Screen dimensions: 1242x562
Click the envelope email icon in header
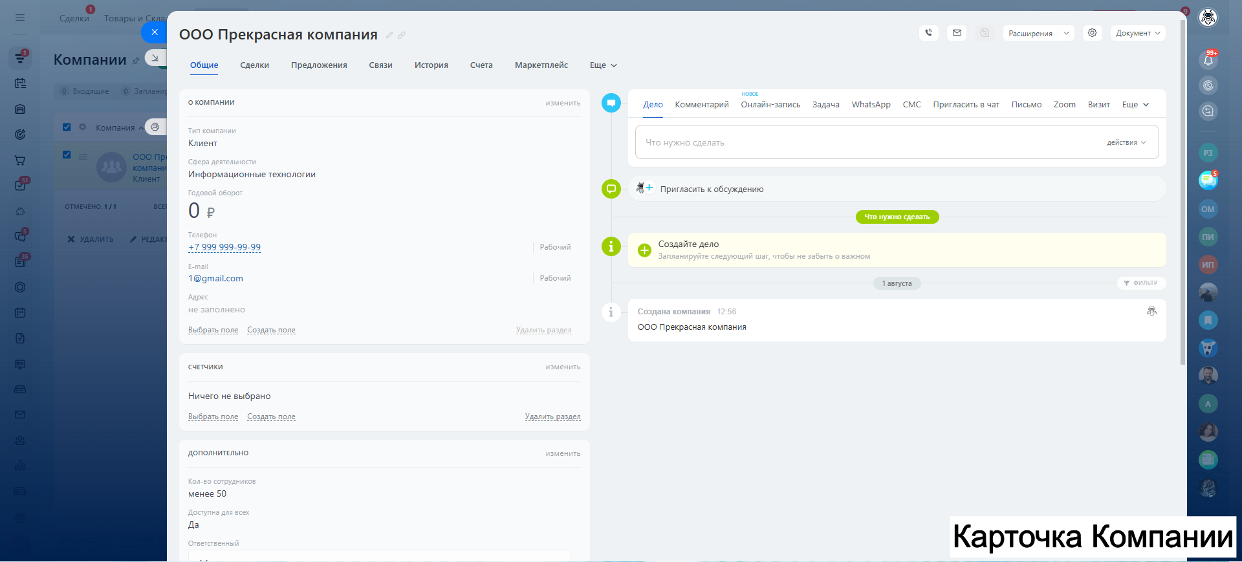pyautogui.click(x=957, y=33)
